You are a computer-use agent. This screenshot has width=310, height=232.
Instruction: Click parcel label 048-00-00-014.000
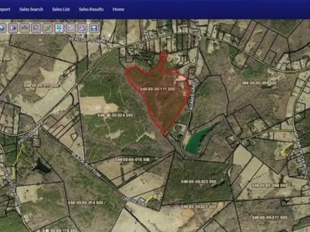[x=86, y=203]
